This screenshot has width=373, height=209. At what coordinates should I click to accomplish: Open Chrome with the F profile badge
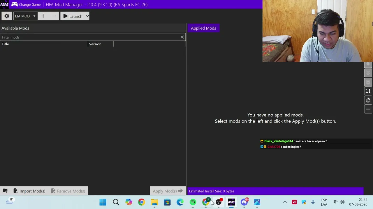pyautogui.click(x=206, y=202)
